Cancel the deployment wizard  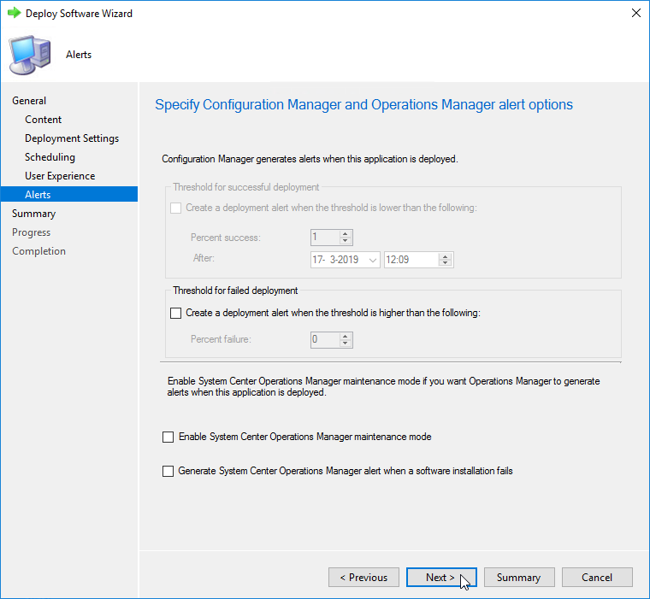coord(596,578)
